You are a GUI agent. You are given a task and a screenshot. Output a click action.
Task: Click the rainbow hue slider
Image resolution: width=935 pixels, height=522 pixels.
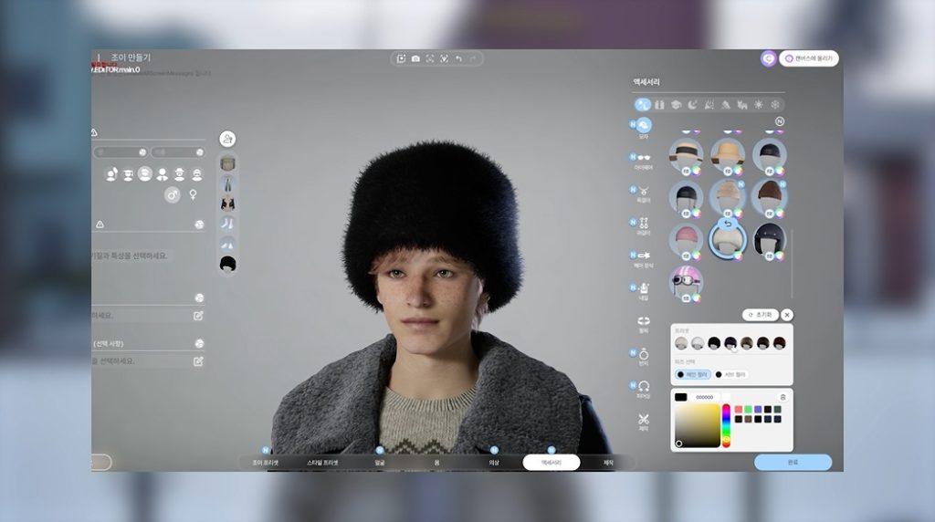click(x=727, y=423)
